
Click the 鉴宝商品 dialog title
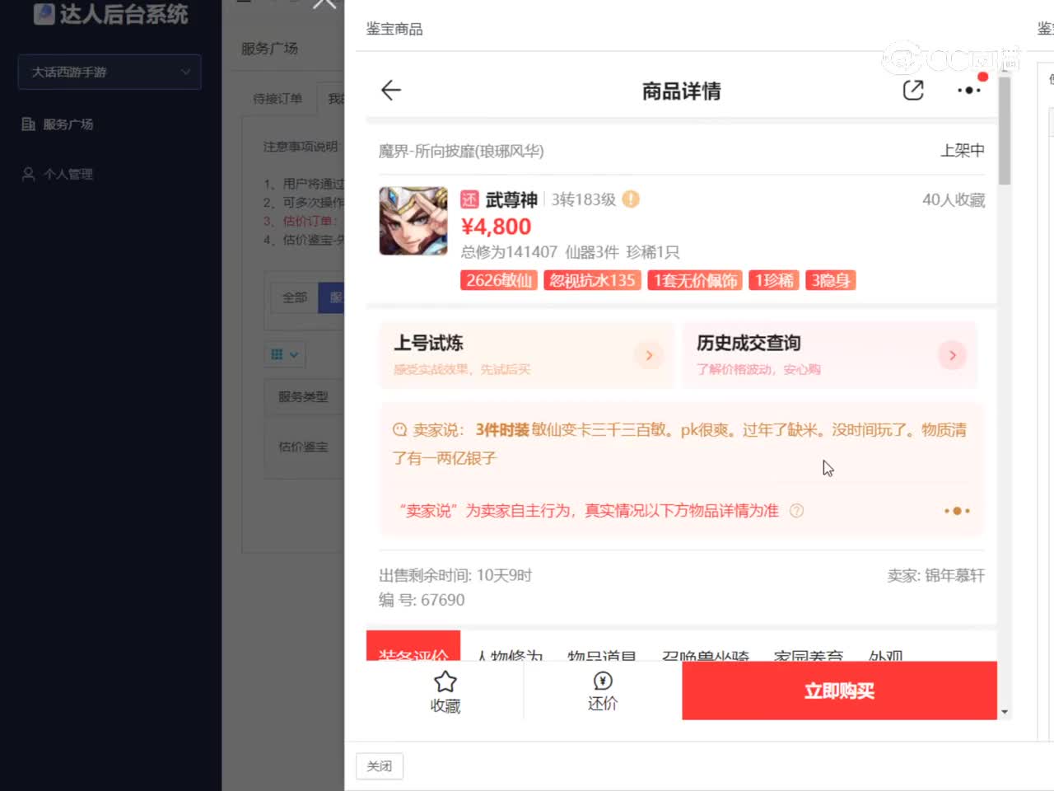pyautogui.click(x=394, y=29)
